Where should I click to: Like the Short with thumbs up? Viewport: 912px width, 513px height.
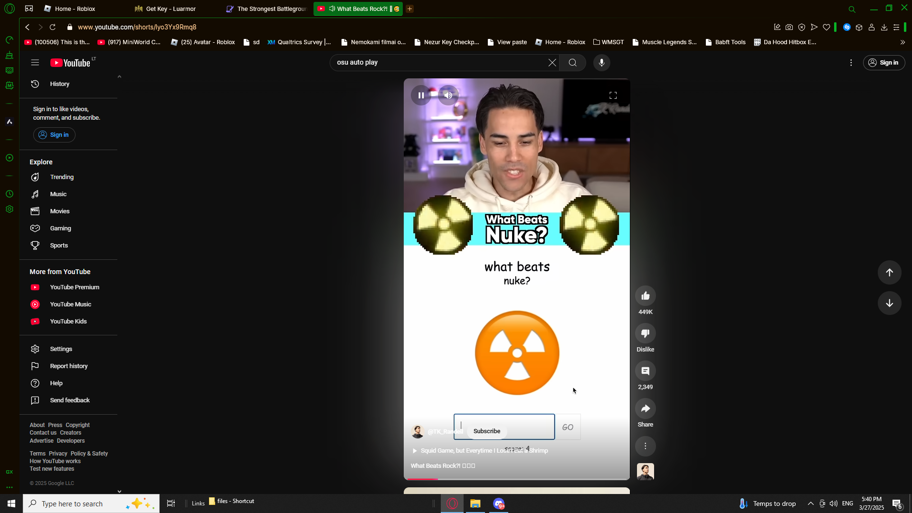click(645, 296)
